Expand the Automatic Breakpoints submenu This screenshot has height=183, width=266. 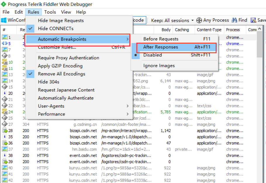78,39
